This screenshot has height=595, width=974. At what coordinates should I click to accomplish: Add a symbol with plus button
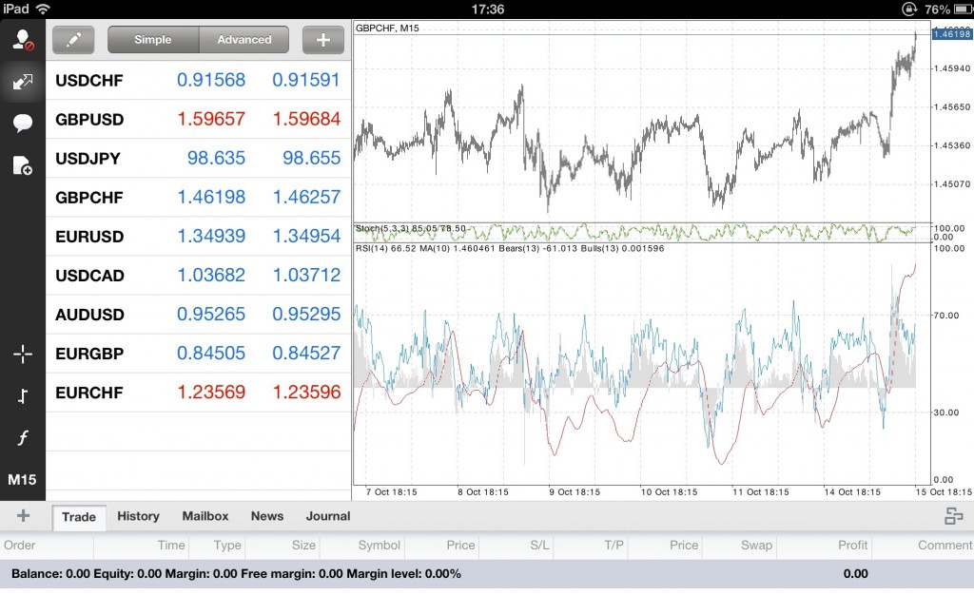[323, 40]
